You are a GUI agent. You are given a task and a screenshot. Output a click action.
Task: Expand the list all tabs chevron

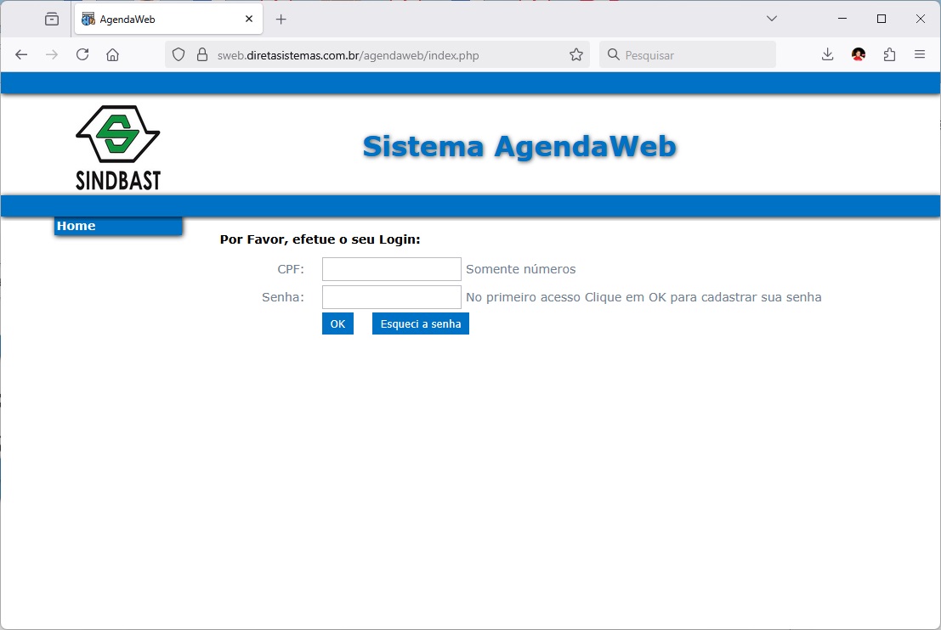click(x=772, y=19)
